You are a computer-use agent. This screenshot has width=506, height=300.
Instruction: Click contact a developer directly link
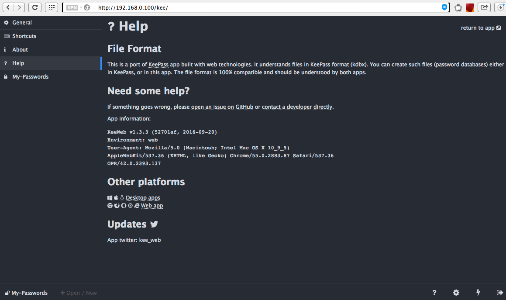[297, 107]
